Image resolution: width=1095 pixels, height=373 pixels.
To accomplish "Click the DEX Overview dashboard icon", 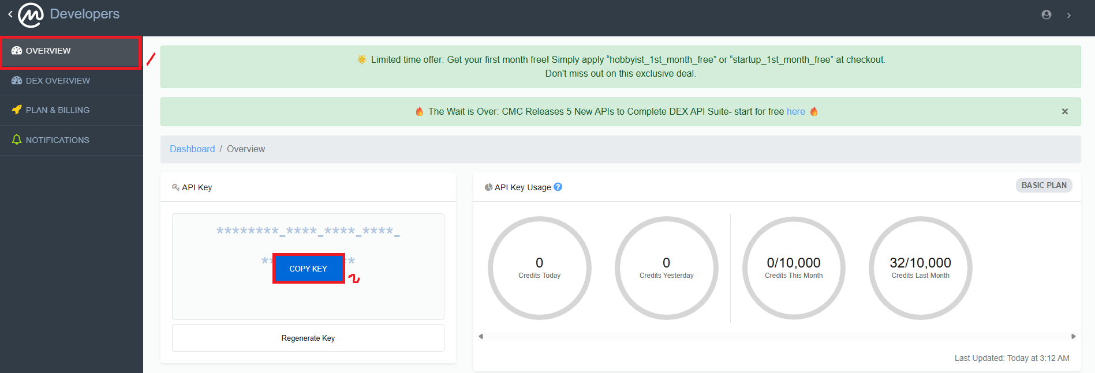I will pos(17,81).
